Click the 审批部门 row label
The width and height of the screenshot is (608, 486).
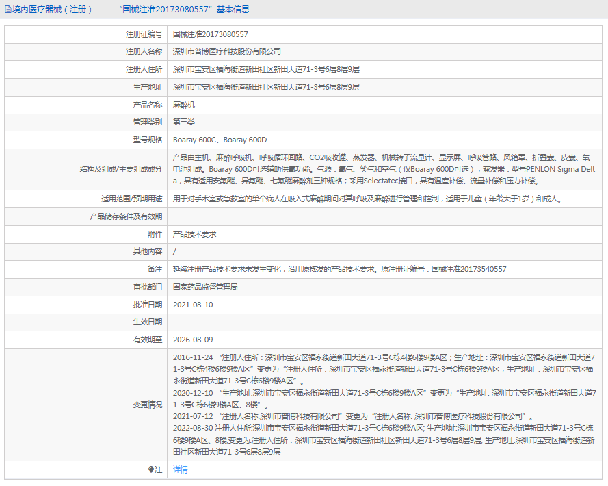148,287
